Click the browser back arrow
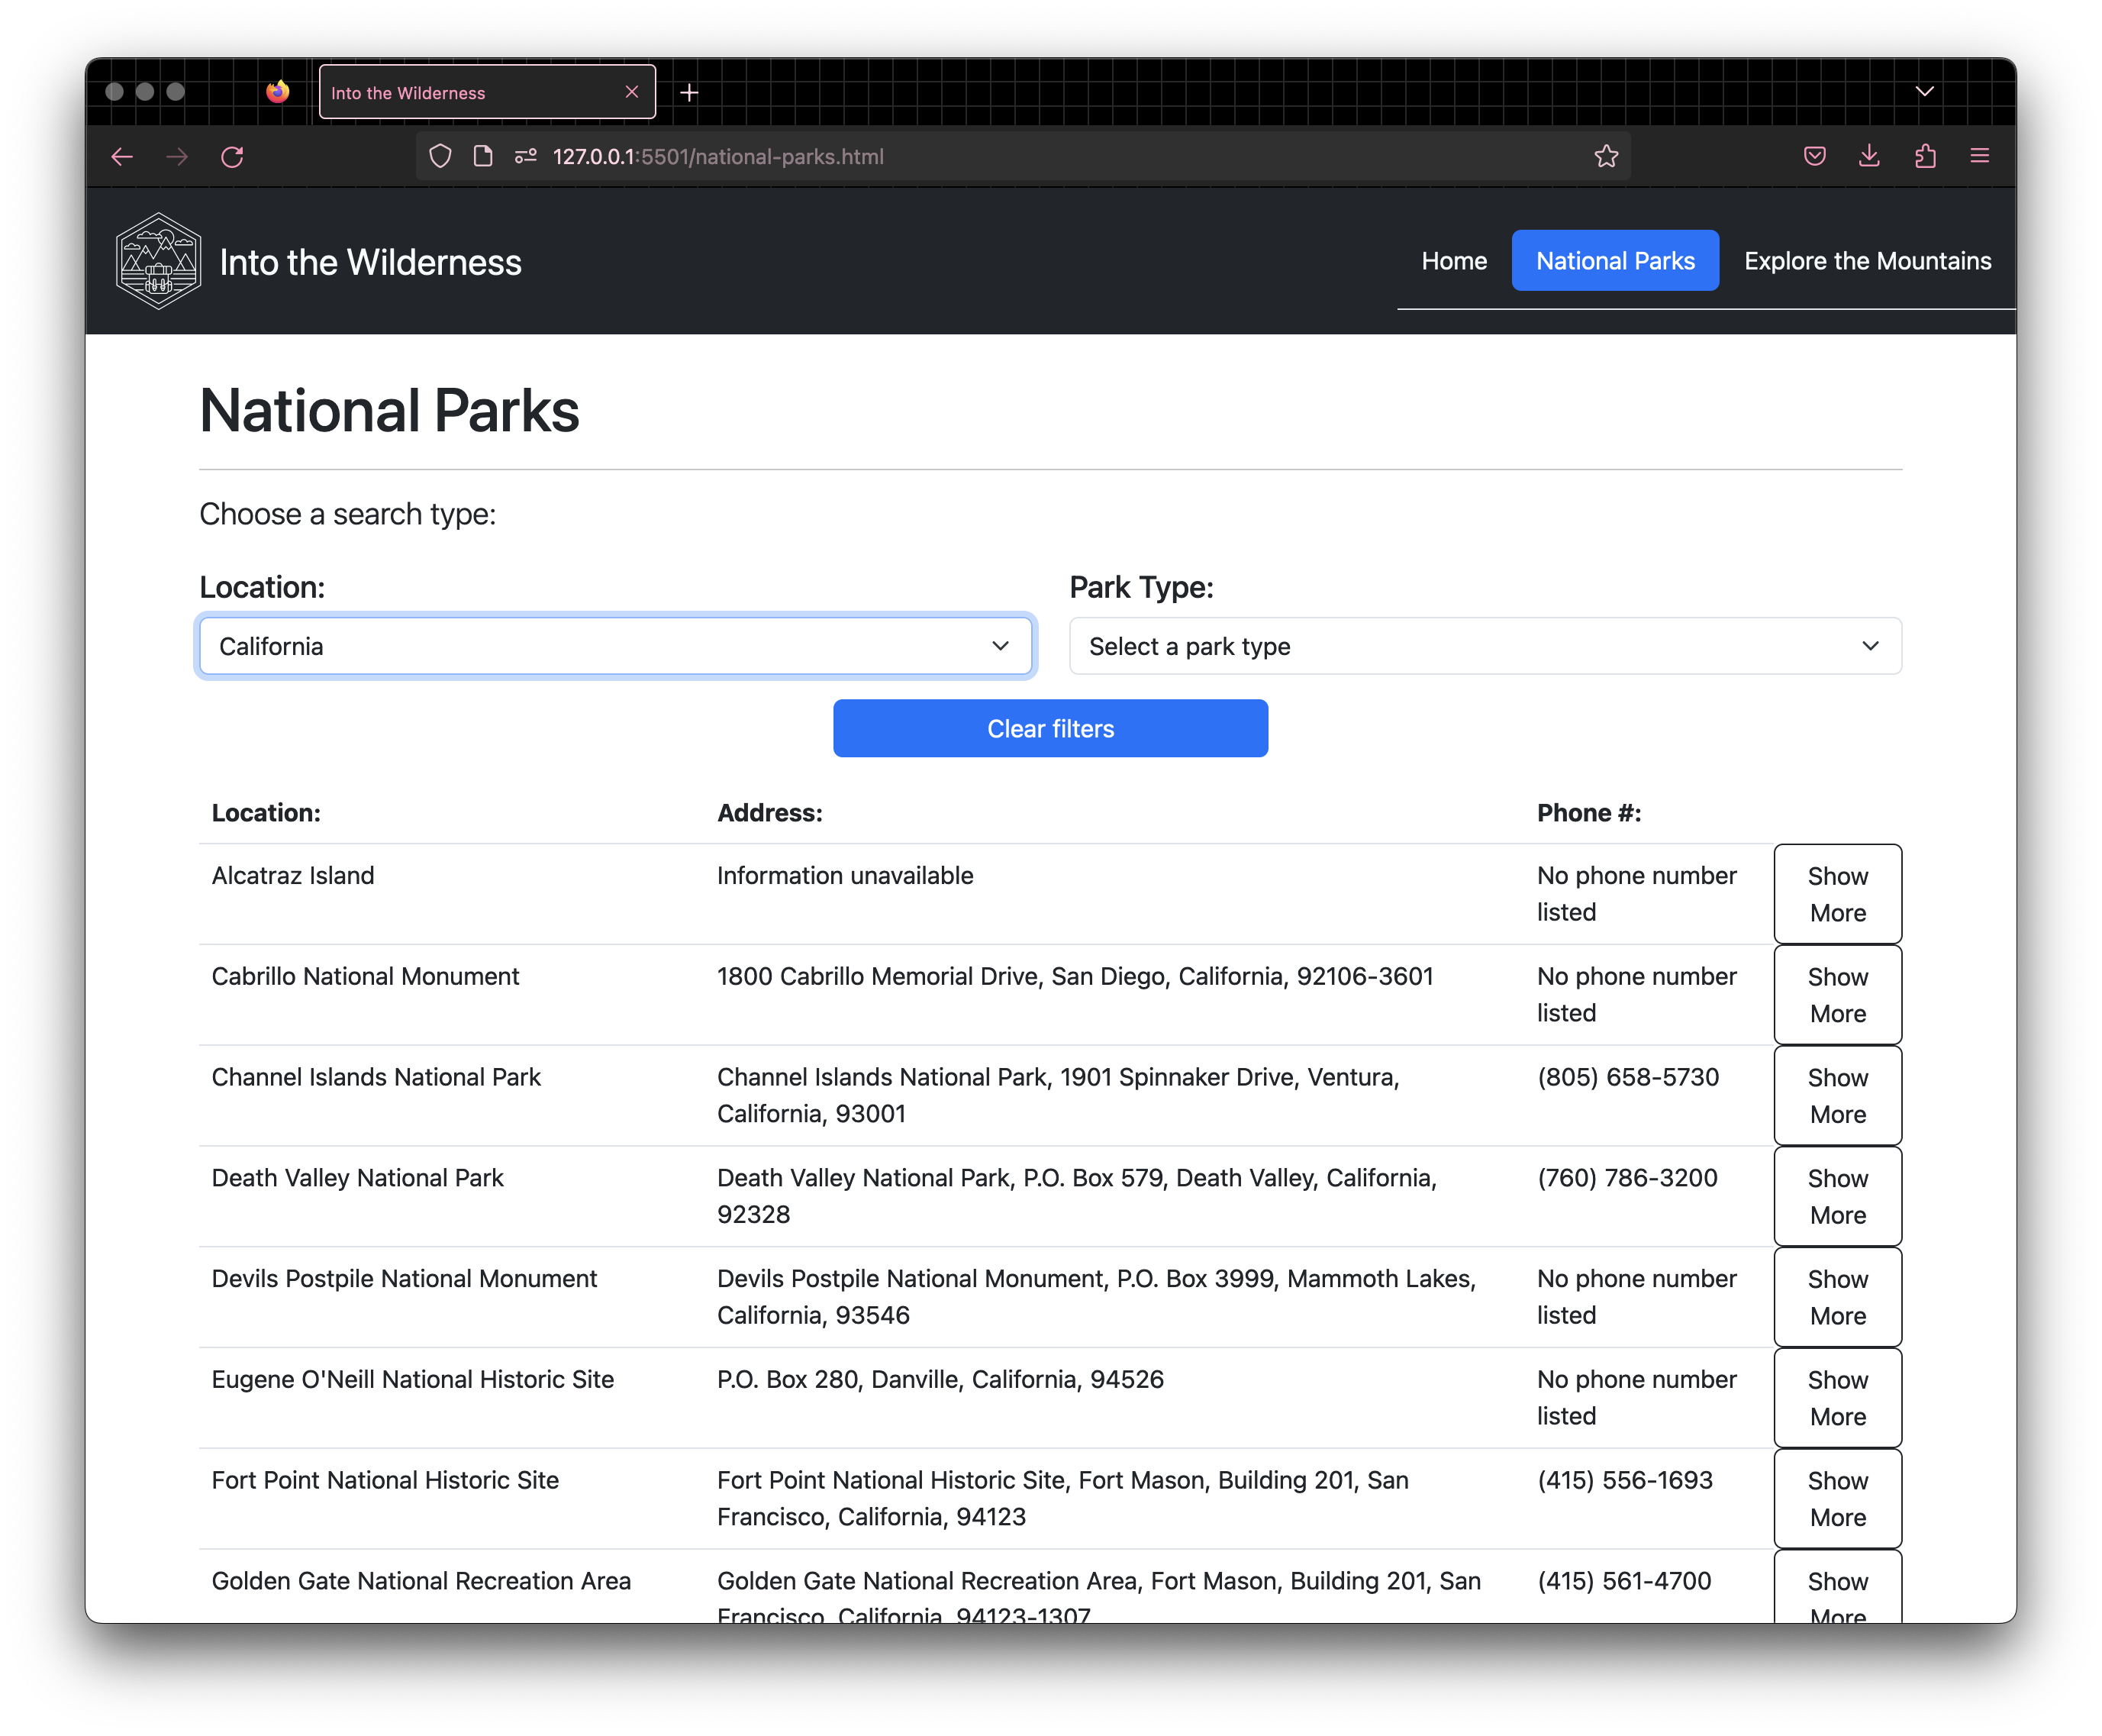2102x1736 pixels. [x=122, y=157]
